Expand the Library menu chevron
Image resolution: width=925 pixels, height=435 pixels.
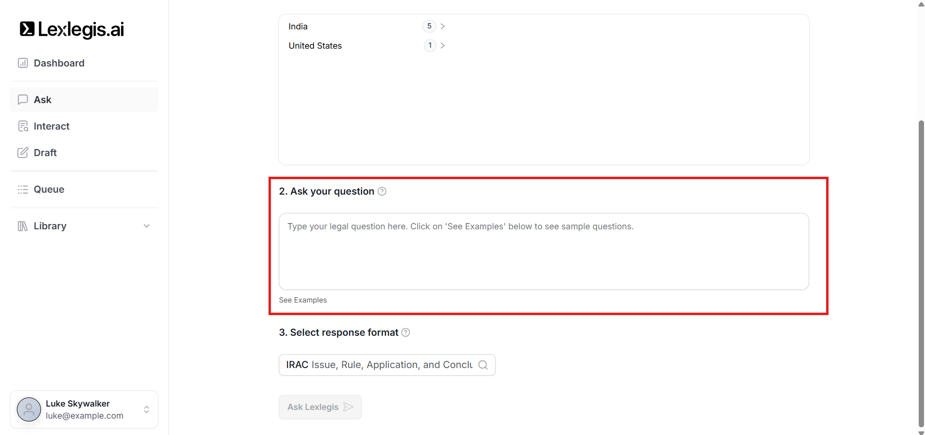tap(147, 226)
